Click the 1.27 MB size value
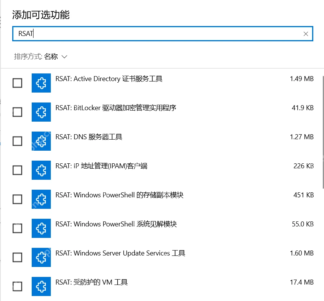This screenshot has width=324, height=301. (302, 137)
